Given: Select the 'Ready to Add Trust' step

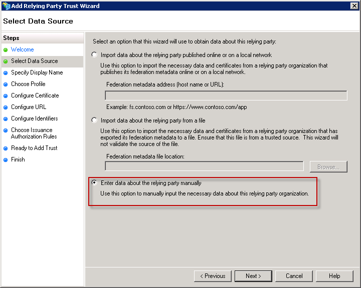Looking at the screenshot, I should coord(34,148).
